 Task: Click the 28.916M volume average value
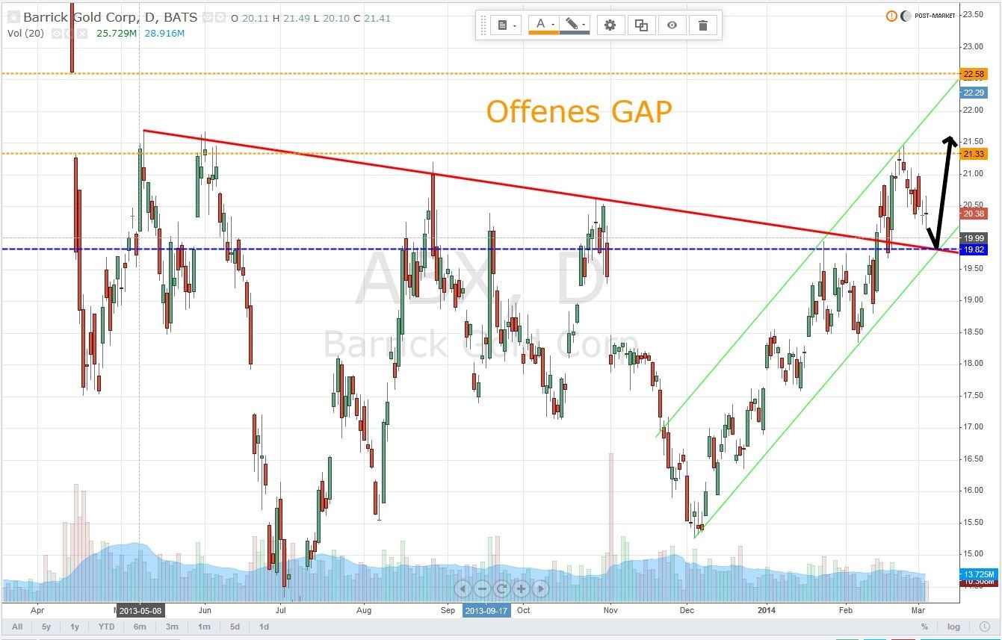(164, 34)
